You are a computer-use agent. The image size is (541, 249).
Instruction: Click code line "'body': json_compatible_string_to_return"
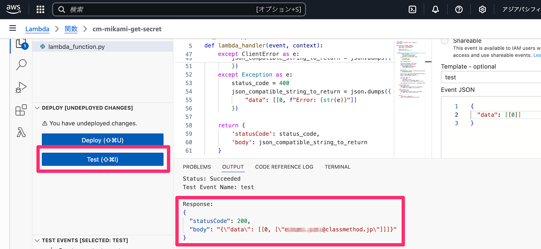pos(299,142)
